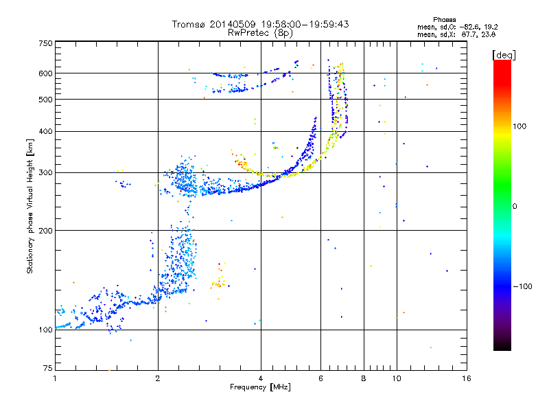The width and height of the screenshot is (549, 412).
Task: Click the 'mean, sd,X: 87.7, 23.8' text
Action: [x=456, y=34]
